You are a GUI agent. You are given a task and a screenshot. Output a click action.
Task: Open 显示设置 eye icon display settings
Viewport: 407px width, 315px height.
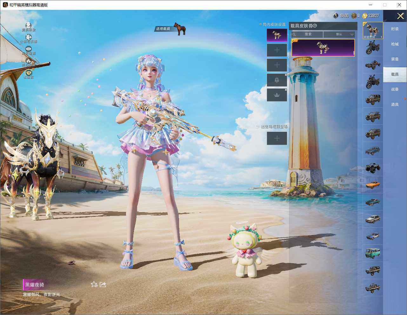point(29,49)
